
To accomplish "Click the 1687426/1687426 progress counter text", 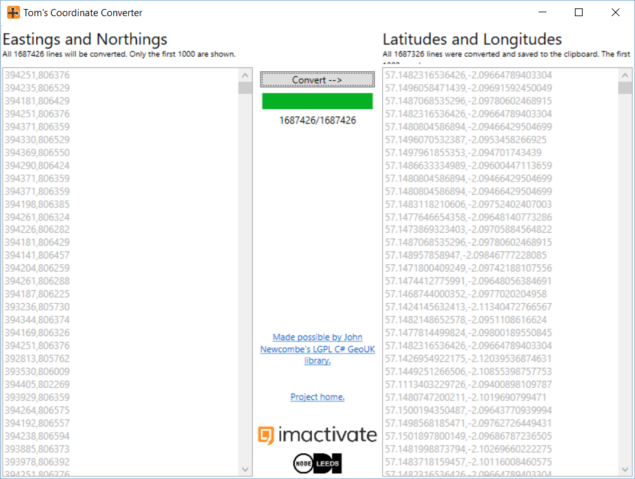I will coord(317,120).
